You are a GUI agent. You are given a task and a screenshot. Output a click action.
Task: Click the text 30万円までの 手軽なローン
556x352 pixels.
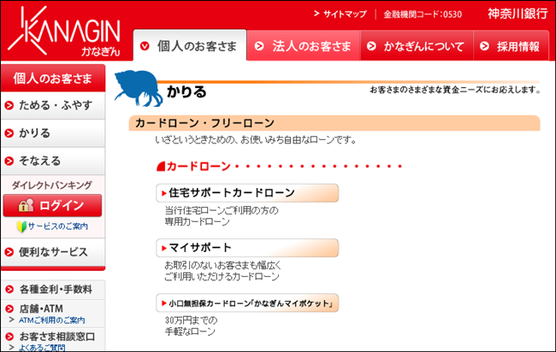tap(191, 326)
